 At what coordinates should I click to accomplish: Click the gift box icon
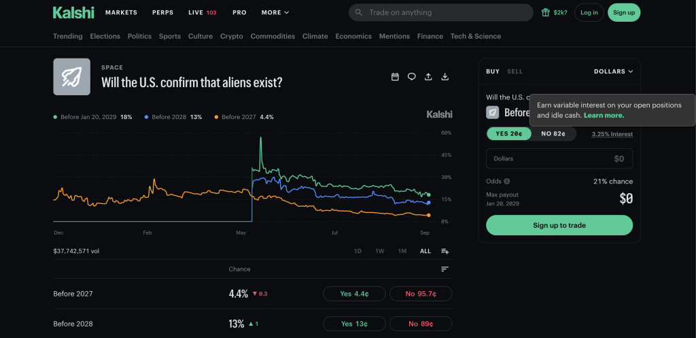pos(546,12)
